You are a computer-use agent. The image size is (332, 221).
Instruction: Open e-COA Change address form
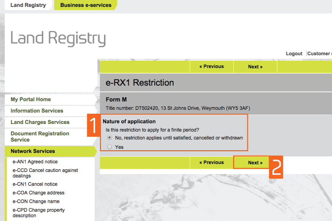(x=38, y=193)
